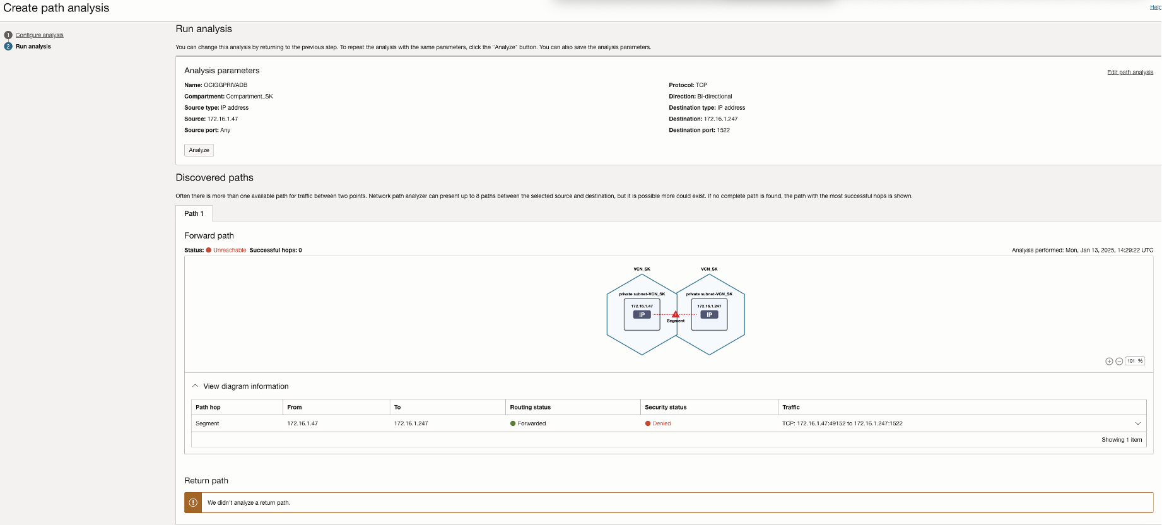This screenshot has height=525, width=1162.
Task: Open the Path 1 tab
Action: click(x=194, y=214)
